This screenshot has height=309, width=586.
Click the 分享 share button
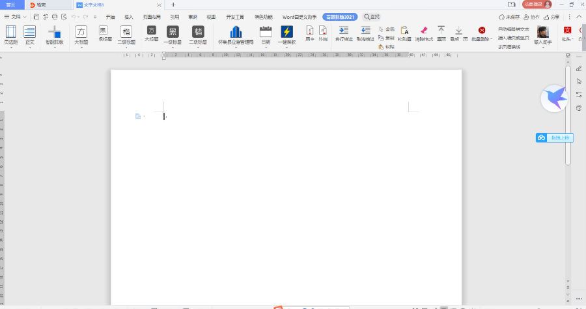[x=550, y=16]
